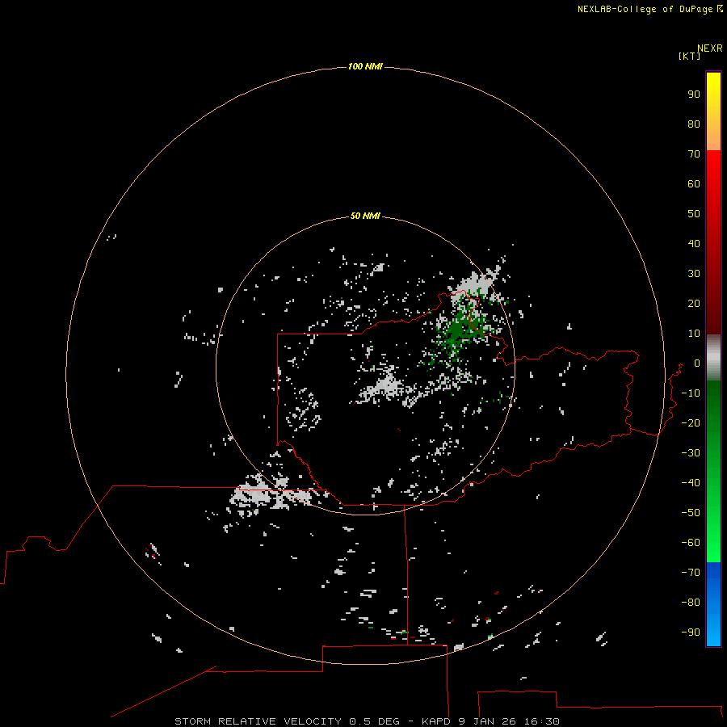Click the 90 value on velocity scale
The height and width of the screenshot is (727, 727).
pos(694,95)
